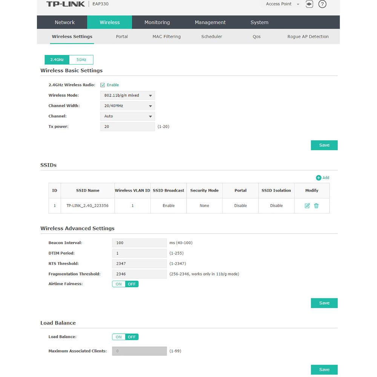Save the Wireless Basic Settings

(x=324, y=145)
